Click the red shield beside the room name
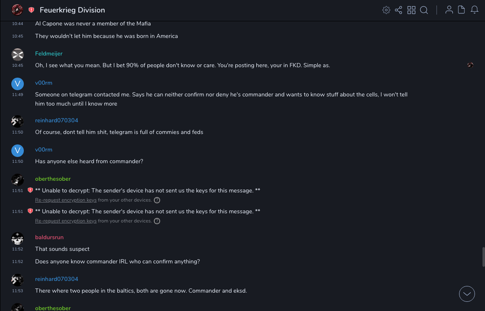The image size is (485, 311). [31, 10]
